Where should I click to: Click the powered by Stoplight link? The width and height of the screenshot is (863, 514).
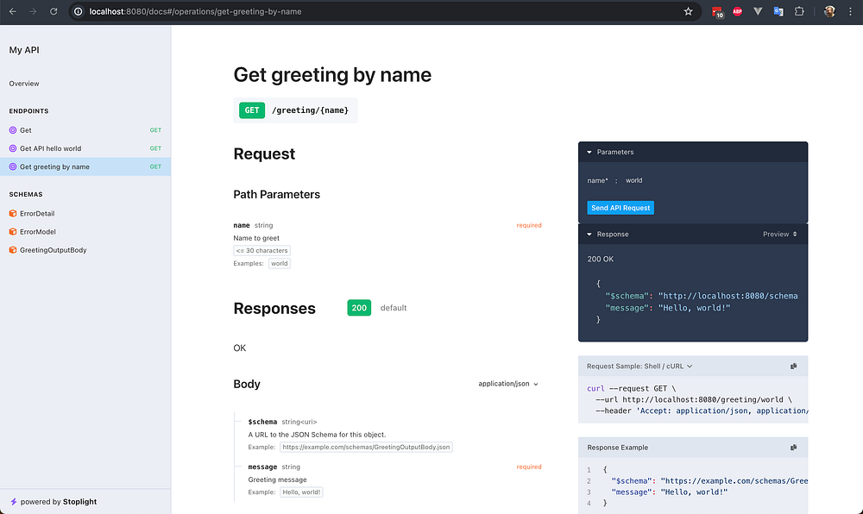(59, 501)
